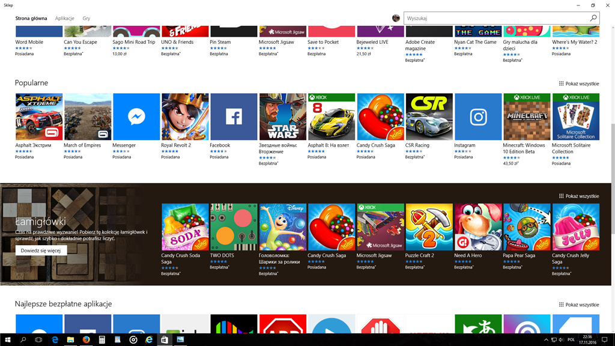Open taskbar search magnifier

click(23, 340)
